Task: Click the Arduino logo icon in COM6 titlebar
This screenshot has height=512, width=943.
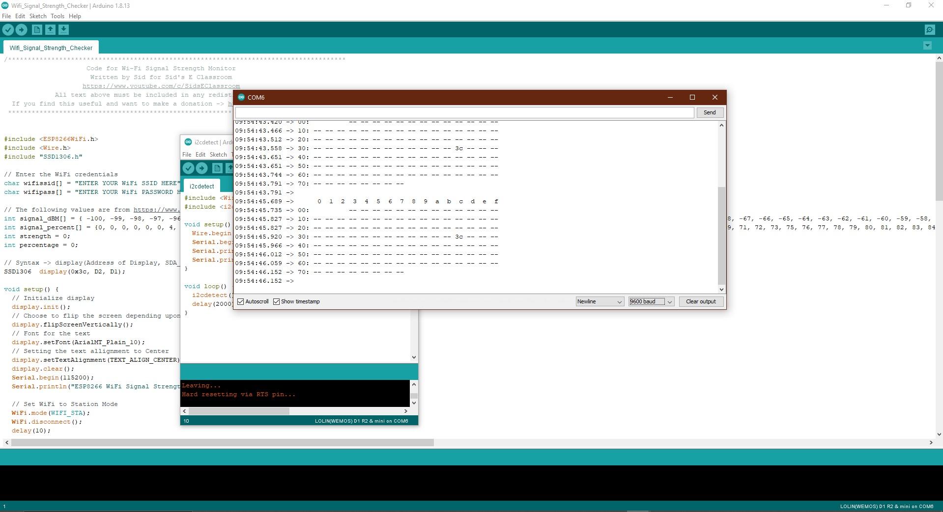Action: point(241,97)
